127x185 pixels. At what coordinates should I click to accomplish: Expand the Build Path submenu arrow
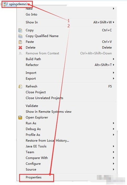click(114, 59)
